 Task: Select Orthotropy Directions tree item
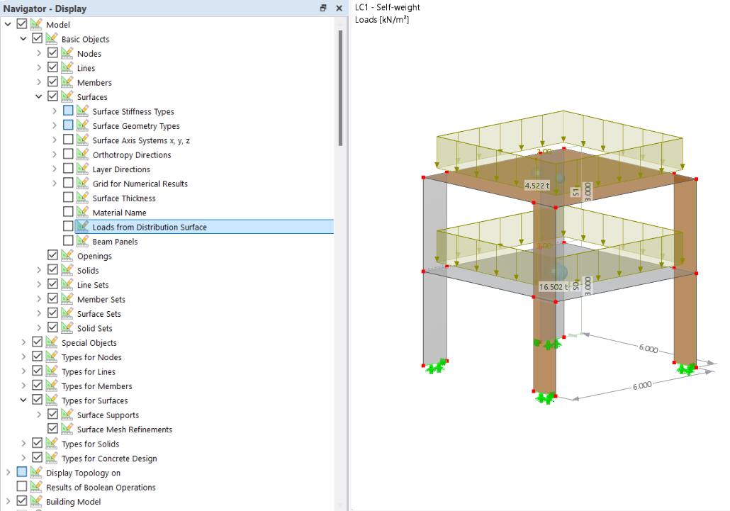132,155
